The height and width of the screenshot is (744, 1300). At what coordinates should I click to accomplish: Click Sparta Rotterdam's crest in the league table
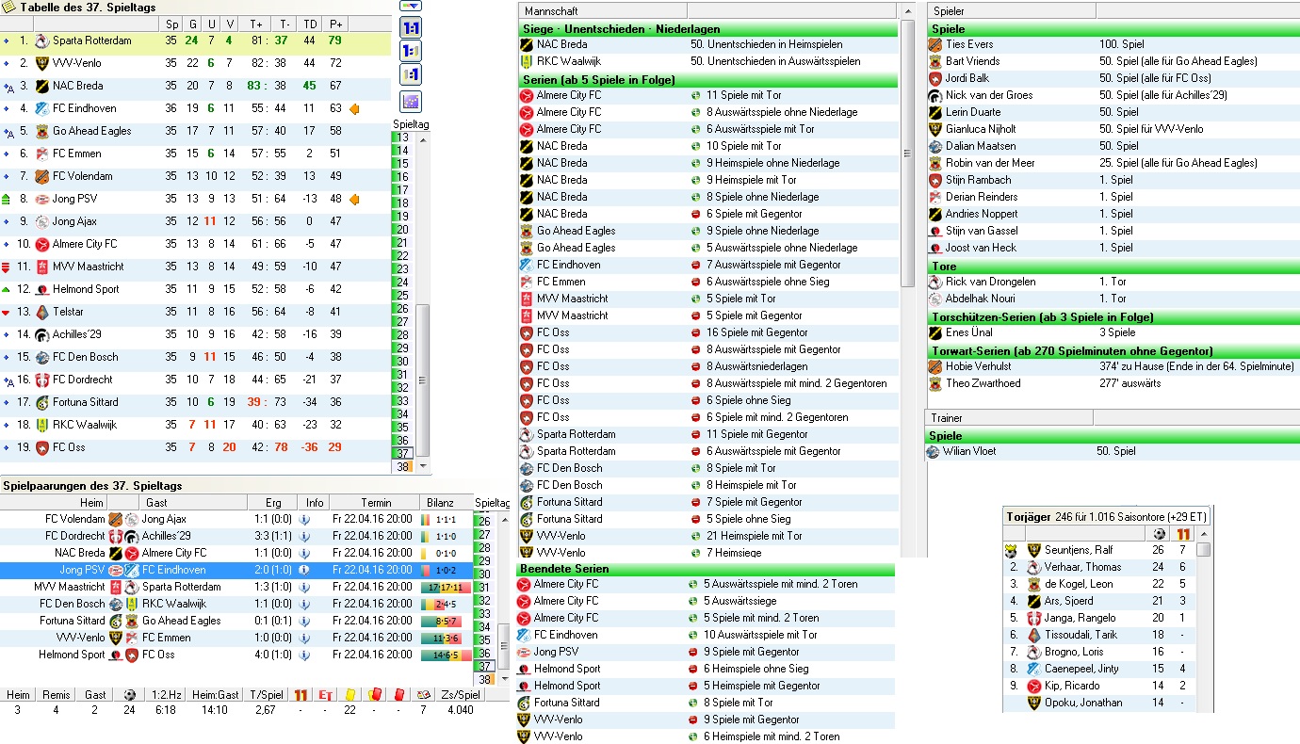click(41, 40)
